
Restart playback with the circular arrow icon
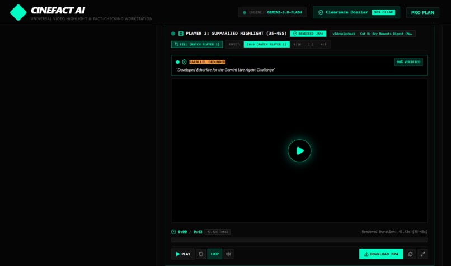[x=201, y=254]
